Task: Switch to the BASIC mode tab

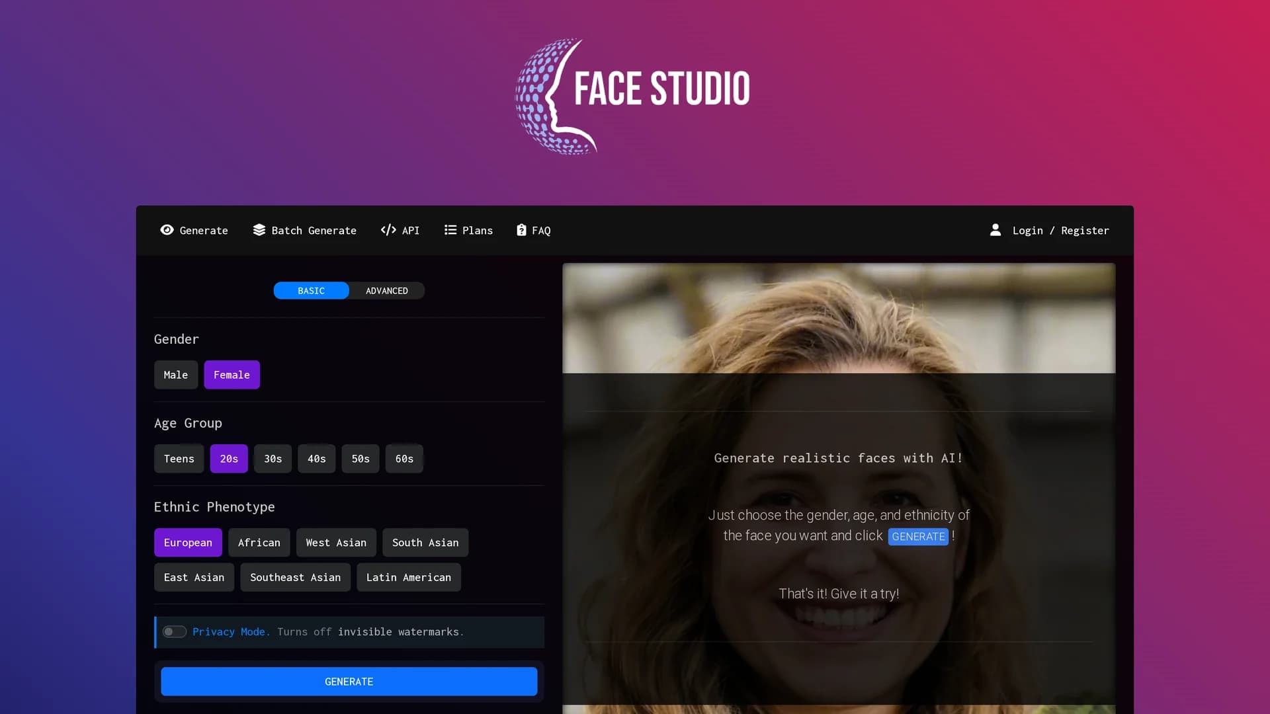Action: point(311,290)
